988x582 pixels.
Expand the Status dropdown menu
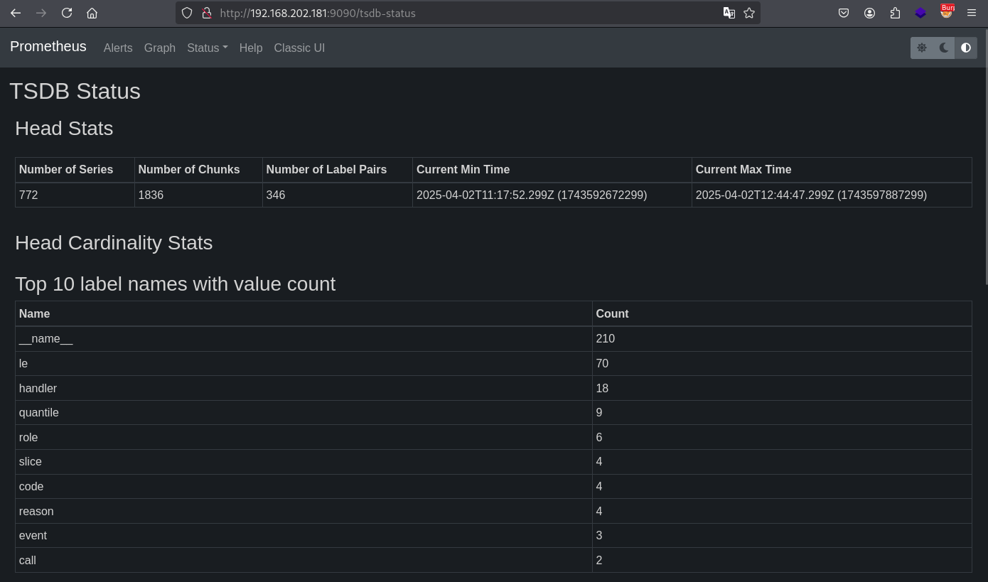pyautogui.click(x=208, y=48)
